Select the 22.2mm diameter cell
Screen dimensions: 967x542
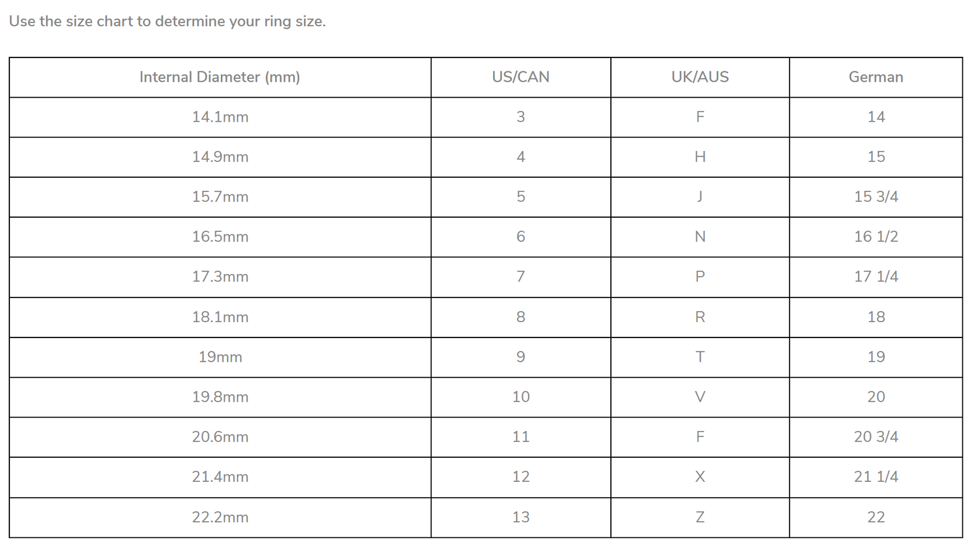[219, 517]
